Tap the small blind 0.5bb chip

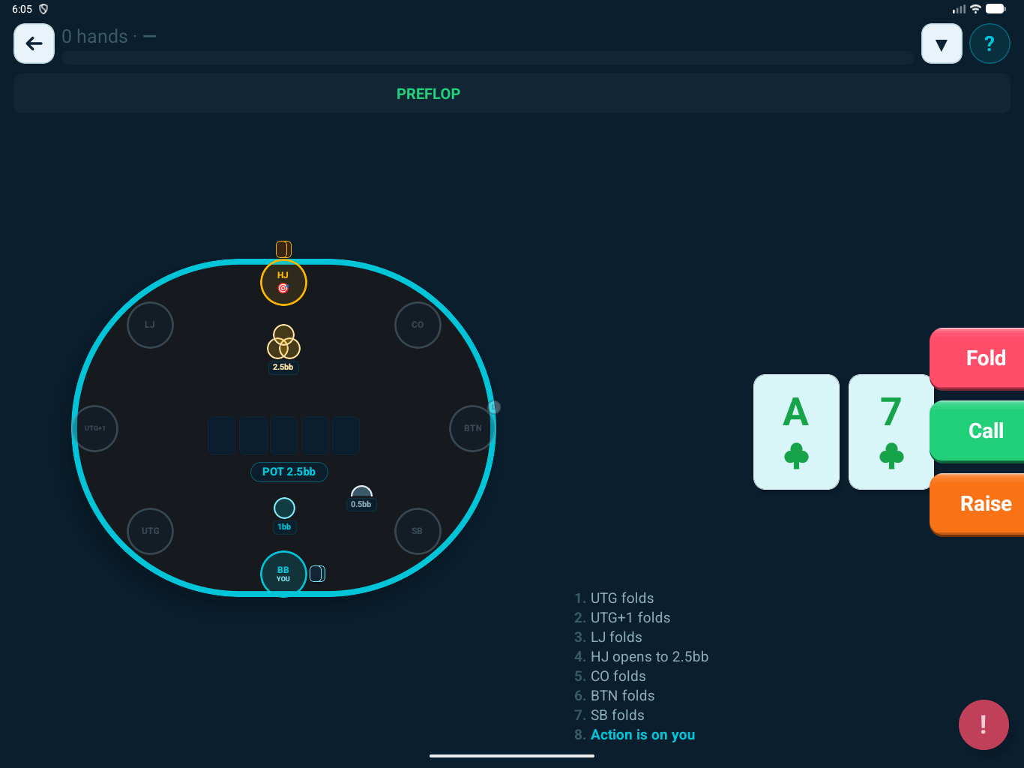point(361,494)
